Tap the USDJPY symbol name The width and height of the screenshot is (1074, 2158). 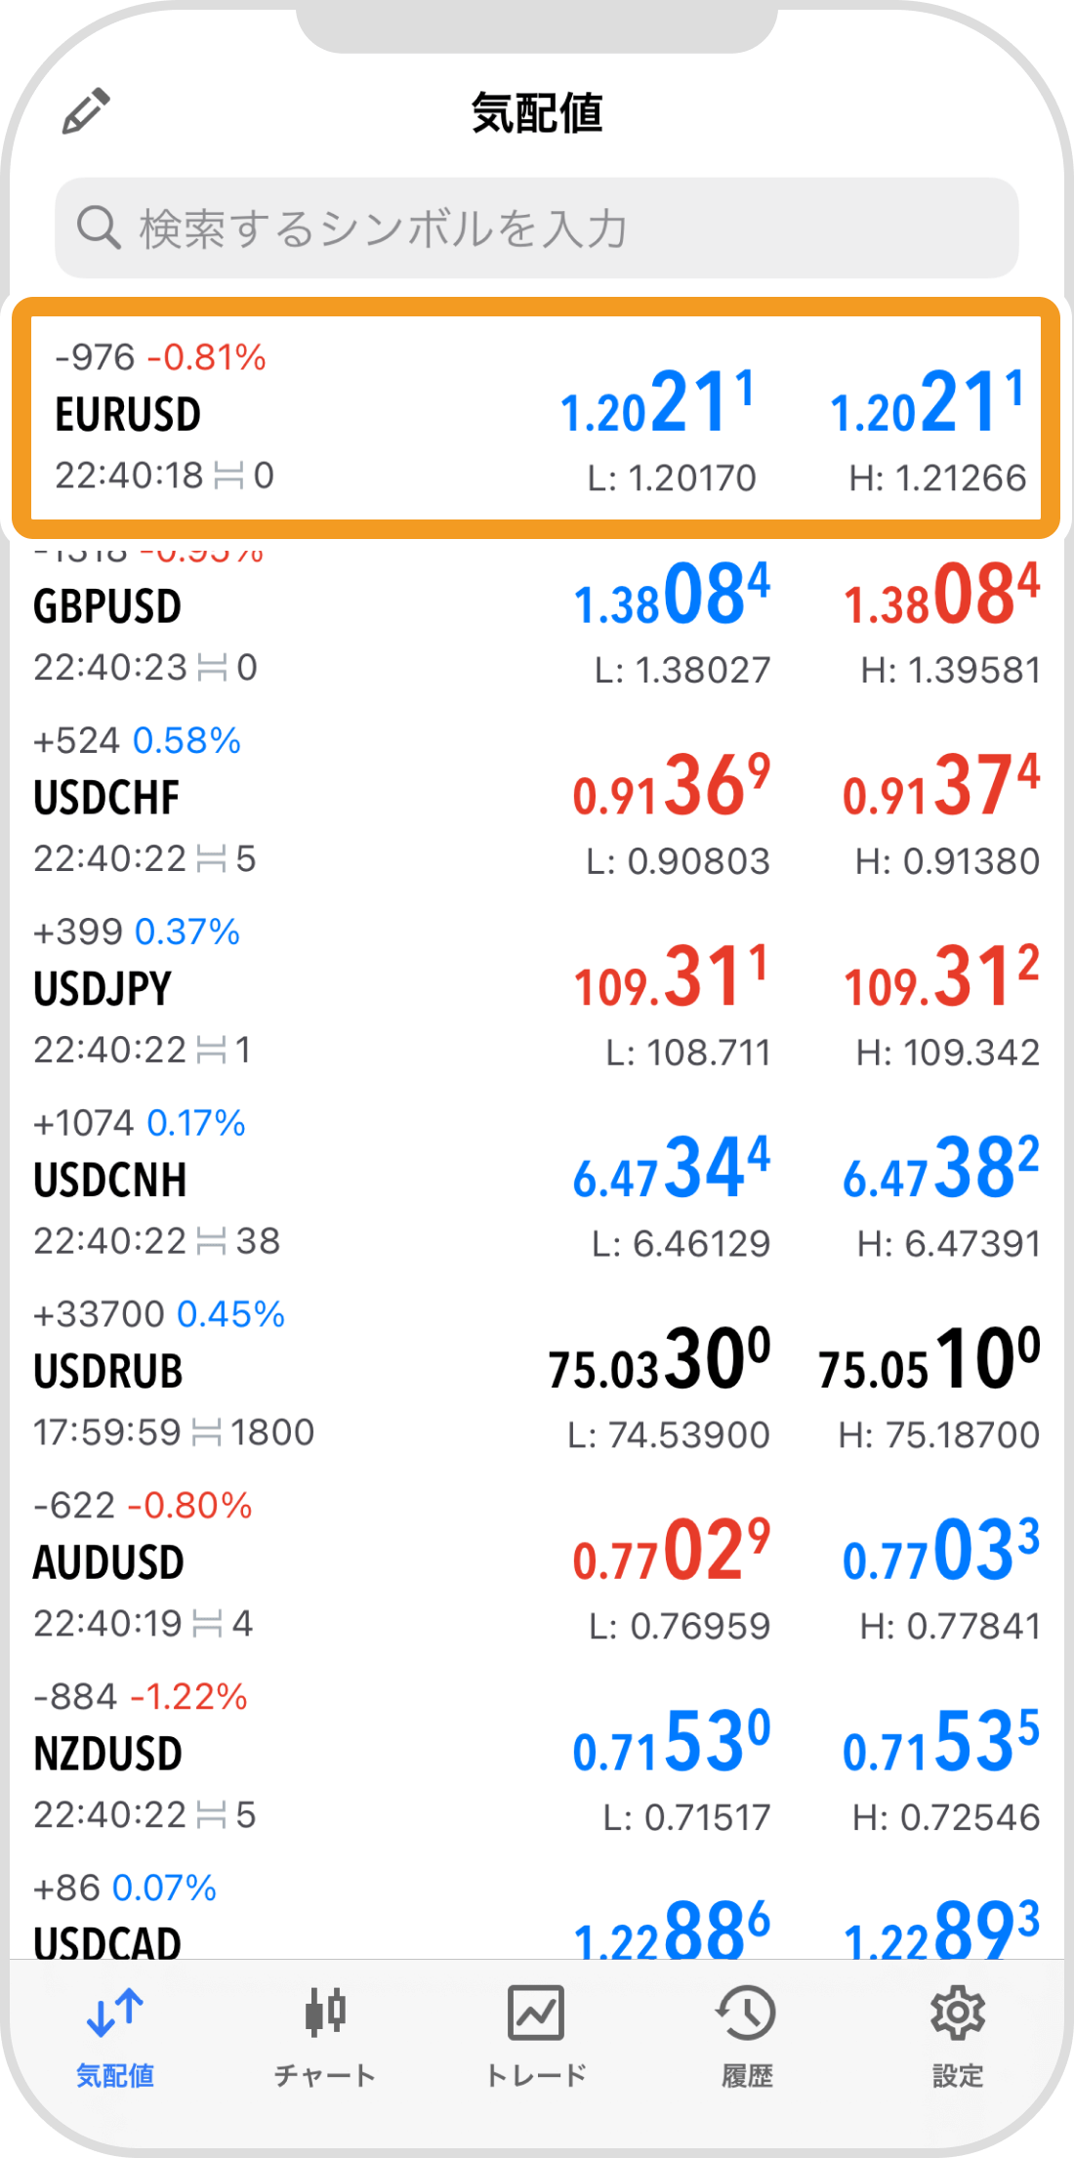coord(103,990)
